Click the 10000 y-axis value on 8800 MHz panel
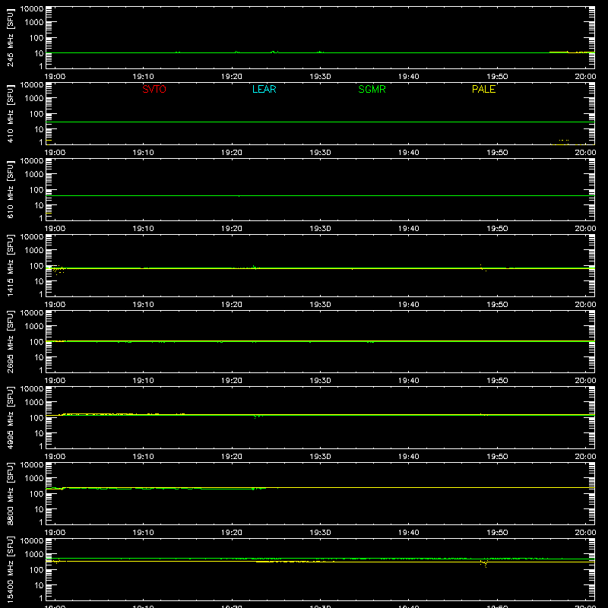This screenshot has width=608, height=608. click(x=32, y=465)
